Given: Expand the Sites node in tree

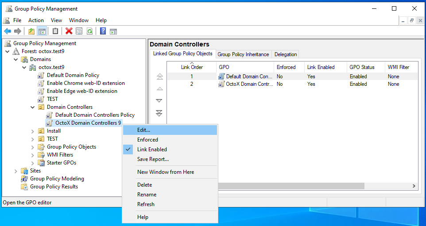Looking at the screenshot, I should [x=16, y=171].
